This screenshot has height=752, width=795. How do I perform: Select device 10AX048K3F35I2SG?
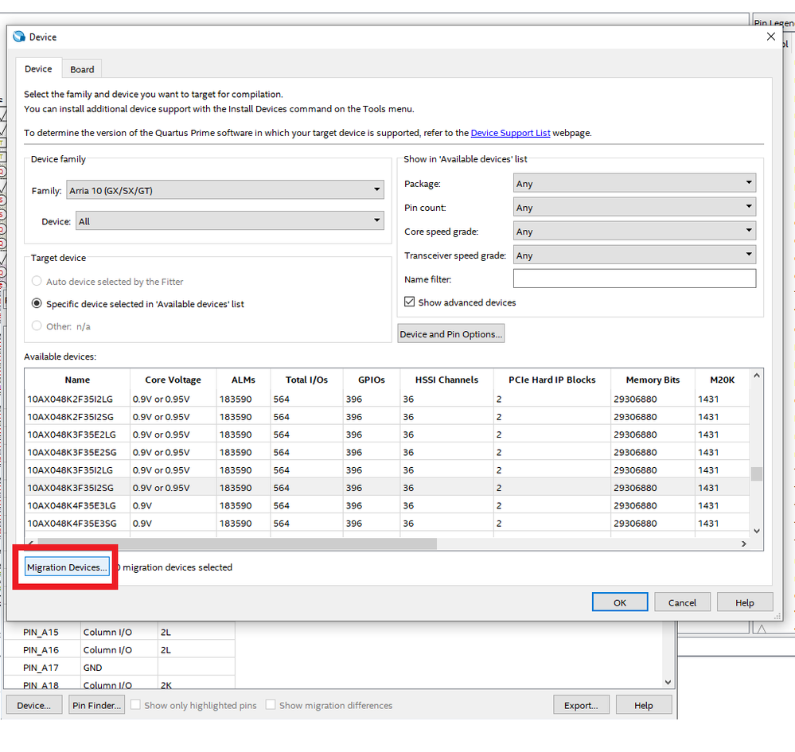pyautogui.click(x=388, y=488)
